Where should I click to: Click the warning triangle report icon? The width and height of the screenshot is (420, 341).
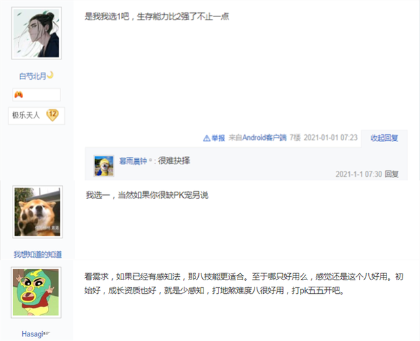click(207, 138)
